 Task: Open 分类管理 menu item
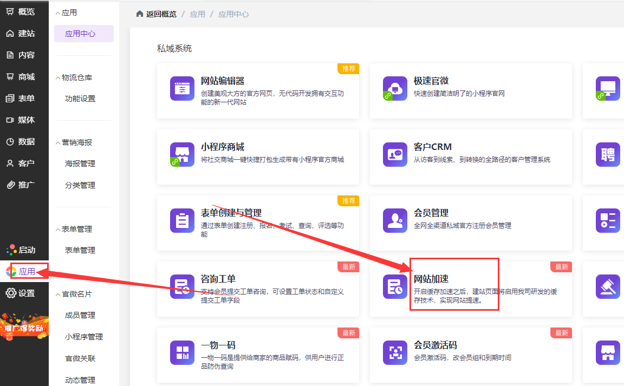click(80, 185)
